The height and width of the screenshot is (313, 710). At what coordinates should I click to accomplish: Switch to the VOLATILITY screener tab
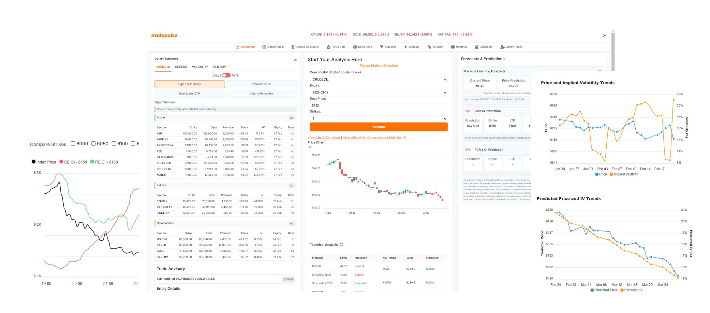coord(200,67)
